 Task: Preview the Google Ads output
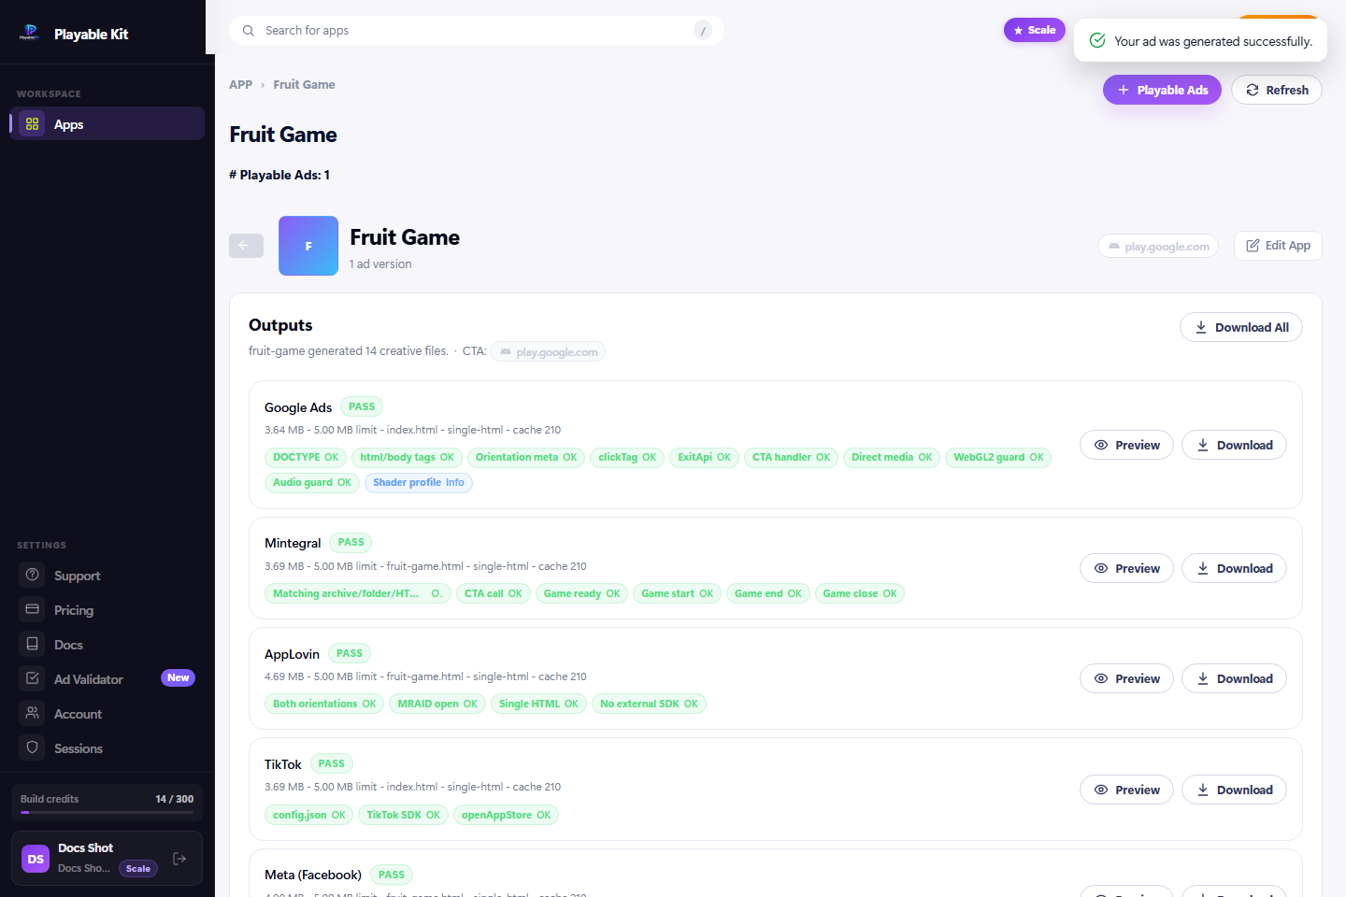pyautogui.click(x=1126, y=445)
